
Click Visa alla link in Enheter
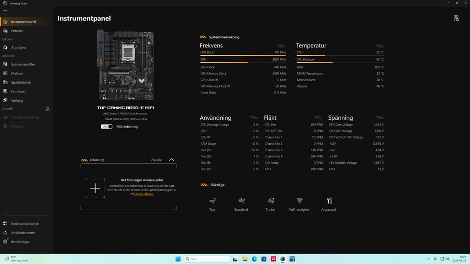tap(156, 160)
